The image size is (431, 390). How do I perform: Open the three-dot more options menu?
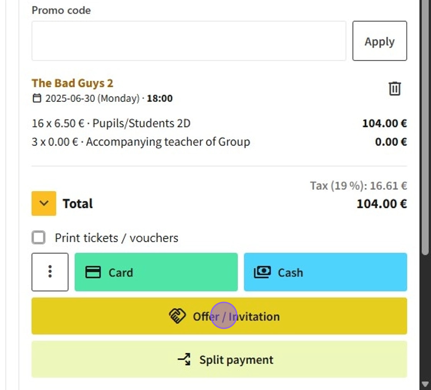coord(50,272)
